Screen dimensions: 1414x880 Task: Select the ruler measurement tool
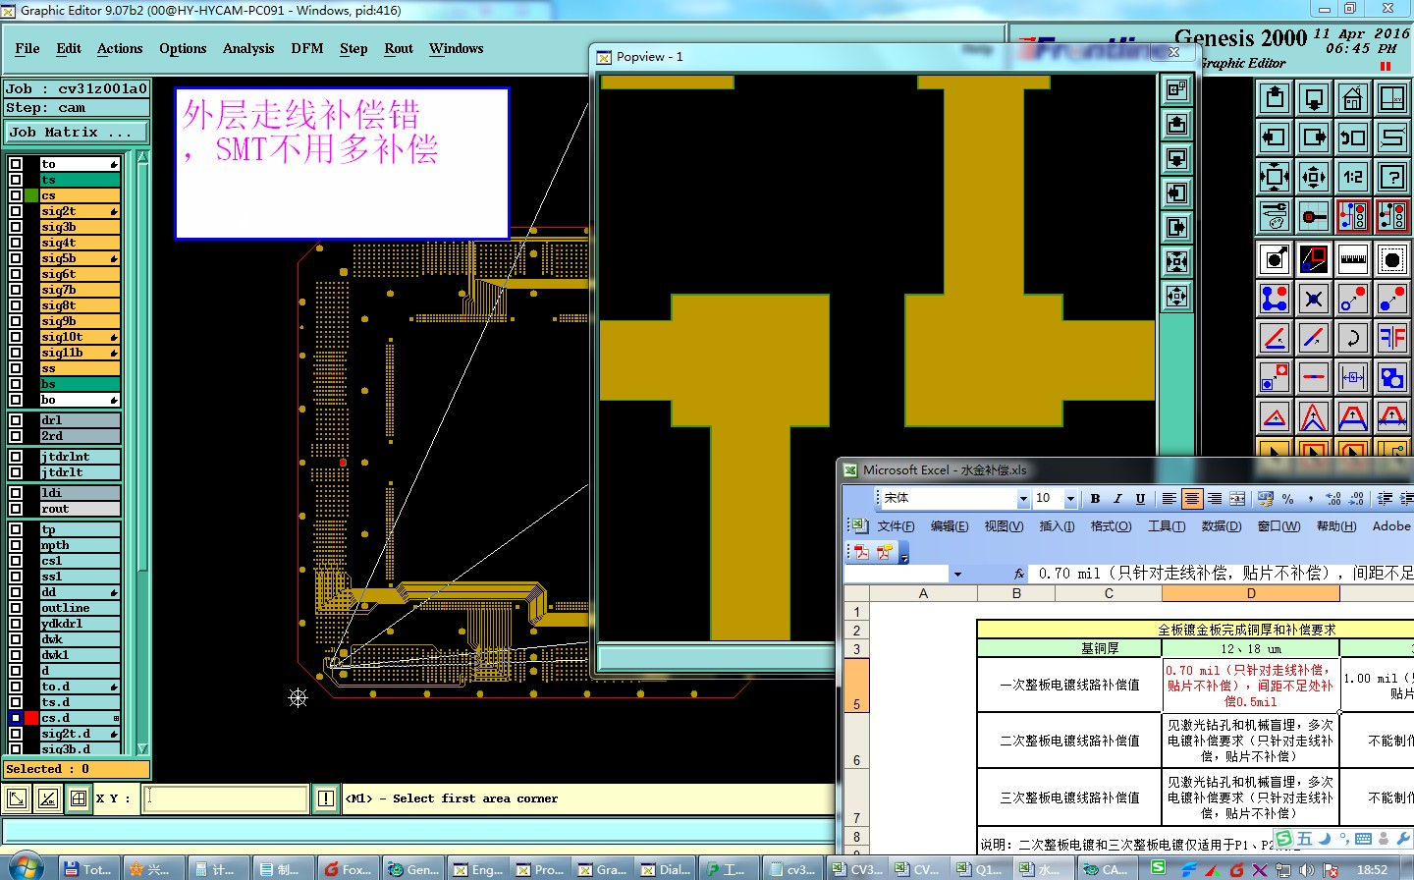tap(1353, 259)
